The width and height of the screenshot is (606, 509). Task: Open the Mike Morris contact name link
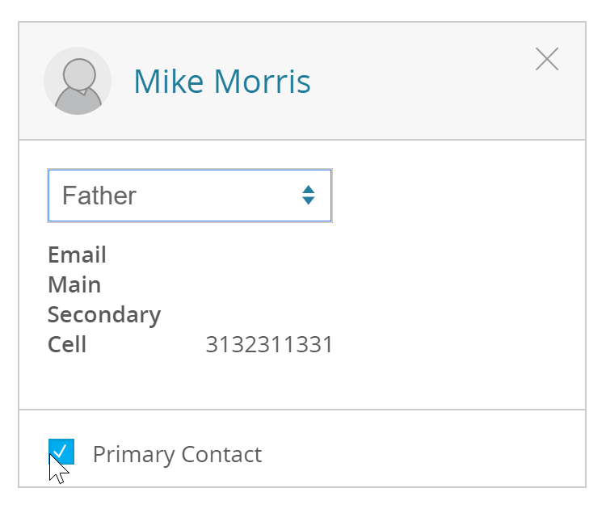point(222,82)
